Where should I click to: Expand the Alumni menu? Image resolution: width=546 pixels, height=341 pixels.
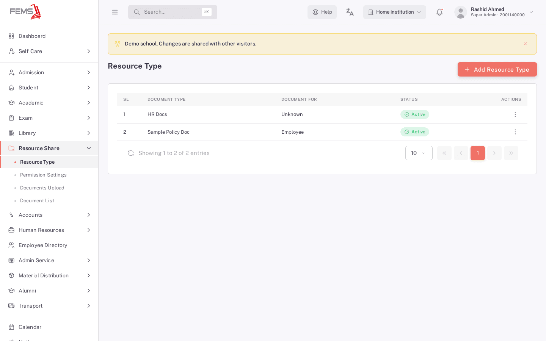(x=49, y=291)
